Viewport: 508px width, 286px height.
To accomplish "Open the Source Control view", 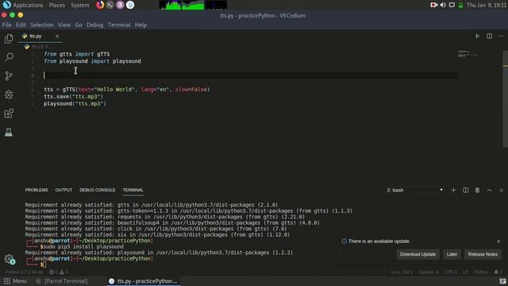I will [9, 76].
